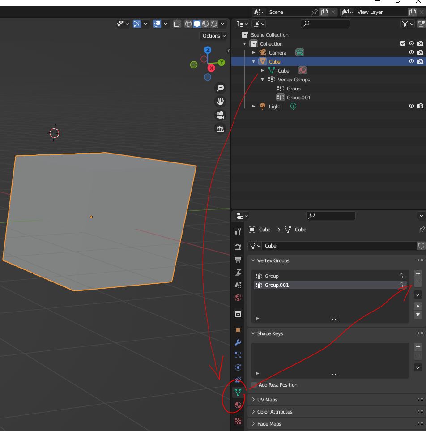This screenshot has width=426, height=431.
Task: Open the viewport Options dropdown
Action: click(213, 36)
